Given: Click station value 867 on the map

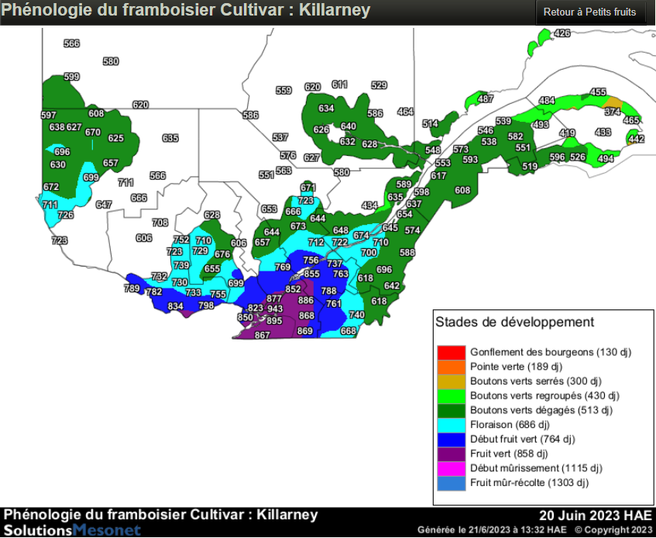Looking at the screenshot, I should click(262, 335).
